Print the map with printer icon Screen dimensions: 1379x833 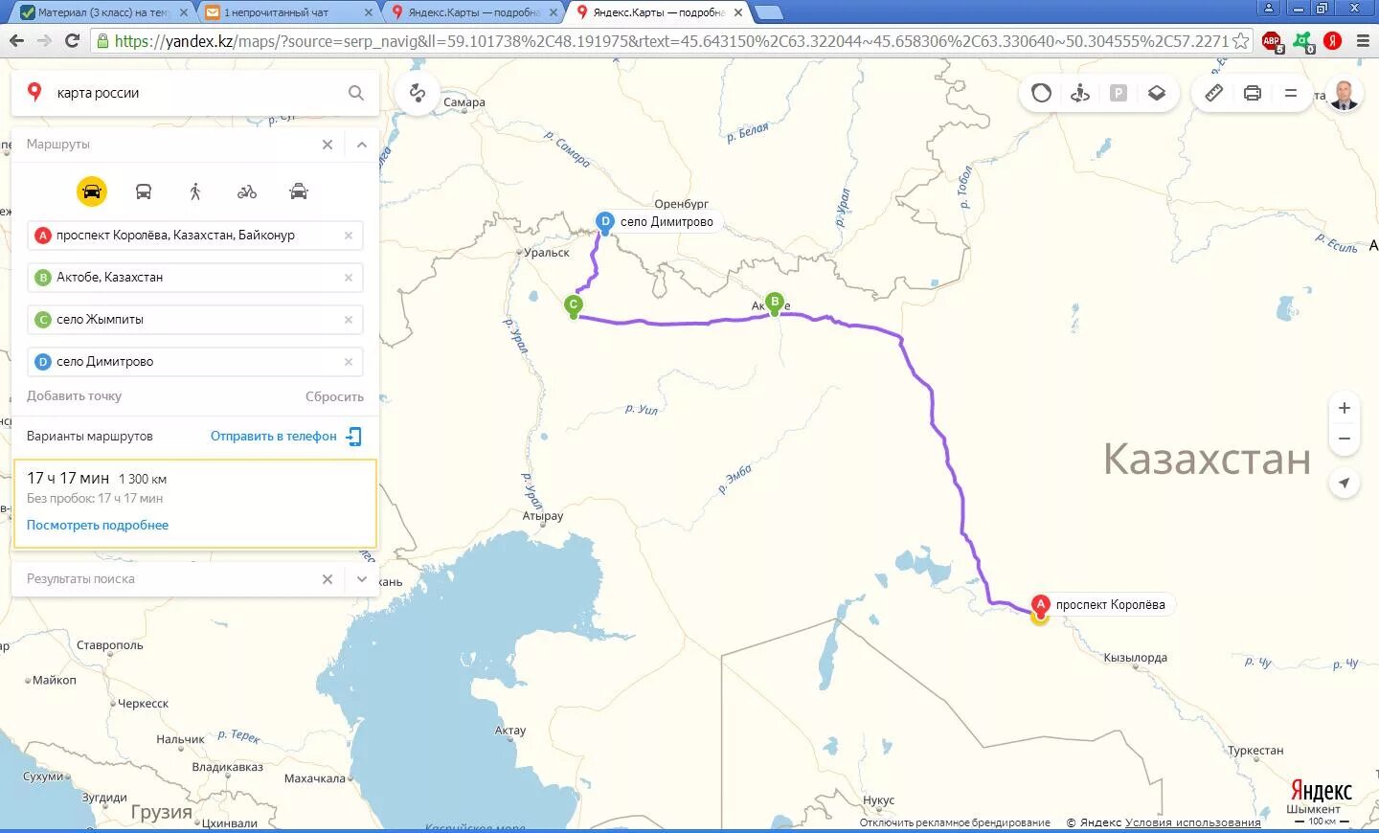1253,93
